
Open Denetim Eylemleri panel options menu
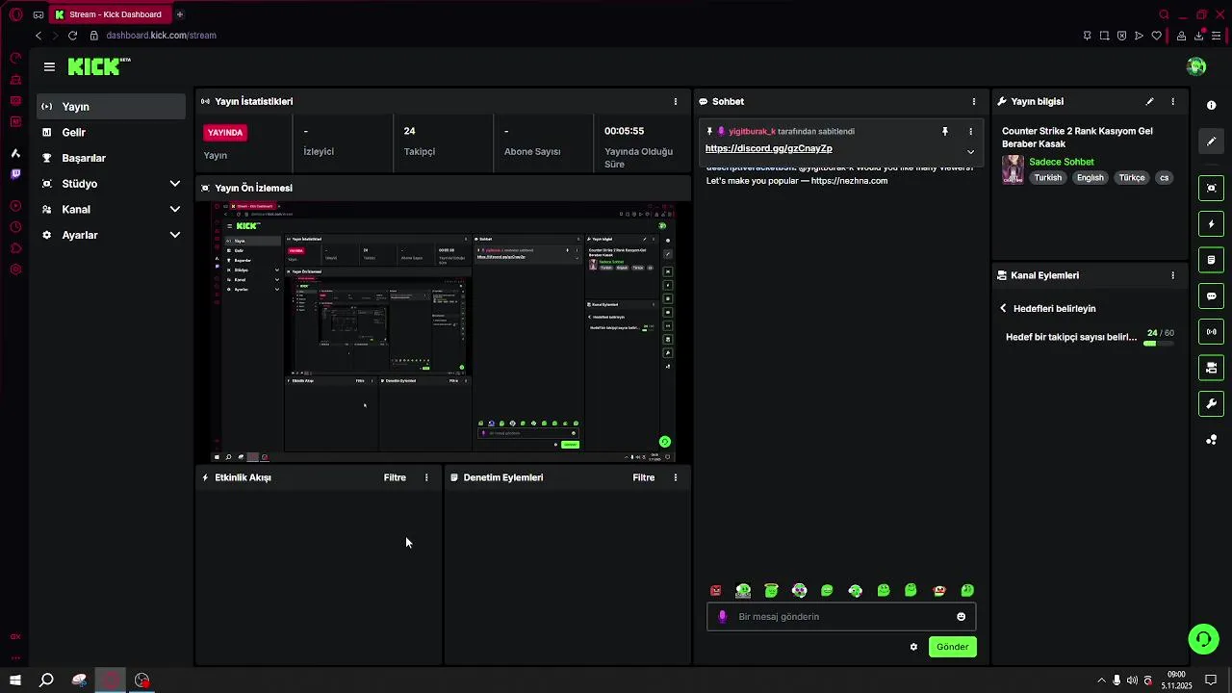pyautogui.click(x=675, y=477)
